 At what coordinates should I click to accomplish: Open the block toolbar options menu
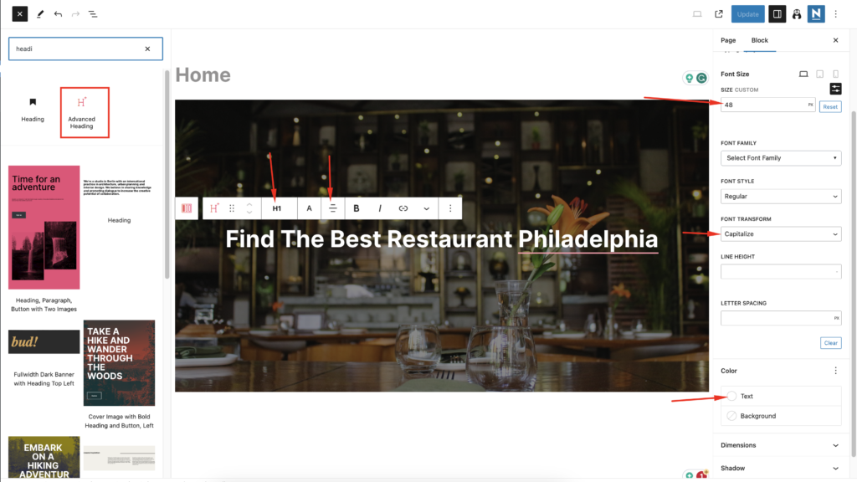coord(450,208)
